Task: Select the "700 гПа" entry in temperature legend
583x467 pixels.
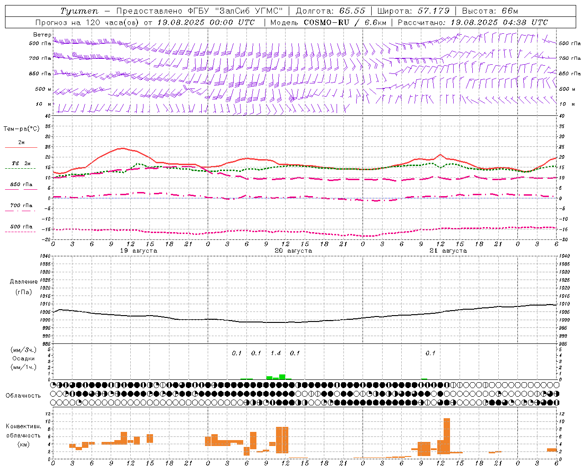Action: [x=21, y=205]
